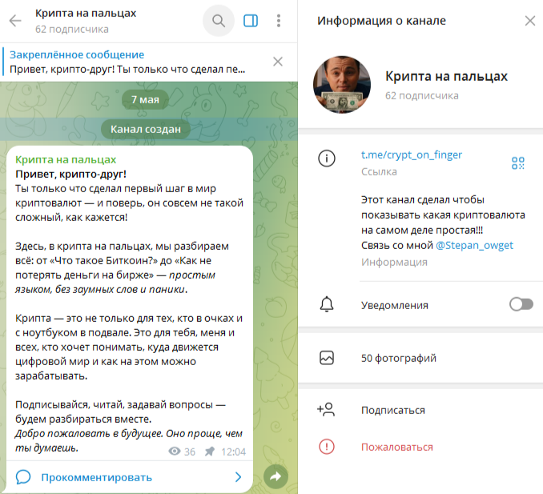This screenshot has height=494, width=543.
Task: Report channel via Пожаловаться
Action: [x=397, y=448]
